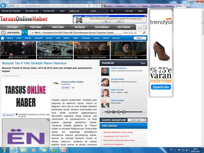Open the Seri İlanlar tab
This screenshot has width=204, height=153.
click(x=80, y=27)
